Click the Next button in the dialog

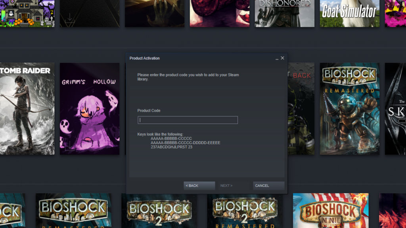point(226,186)
